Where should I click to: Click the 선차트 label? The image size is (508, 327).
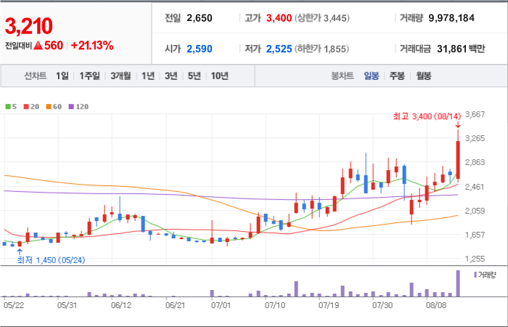coord(36,76)
